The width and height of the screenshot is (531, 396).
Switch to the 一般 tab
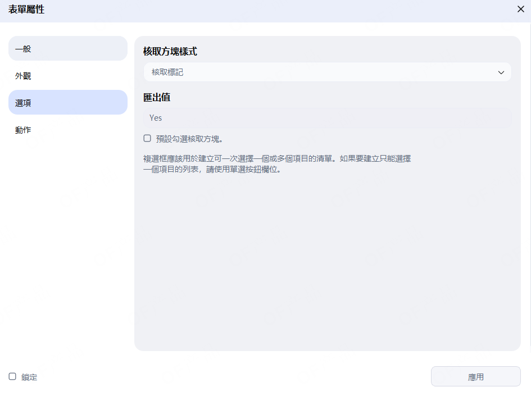pyautogui.click(x=67, y=48)
